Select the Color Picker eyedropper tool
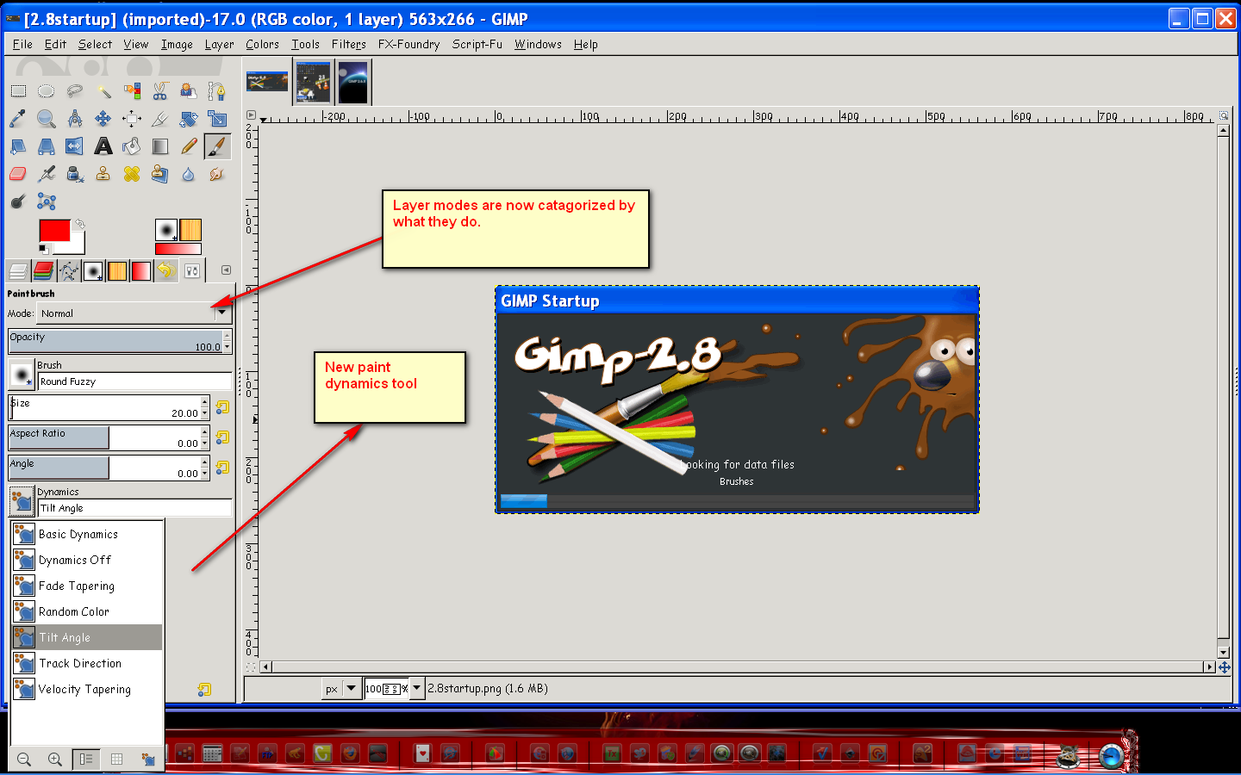 tap(18, 118)
